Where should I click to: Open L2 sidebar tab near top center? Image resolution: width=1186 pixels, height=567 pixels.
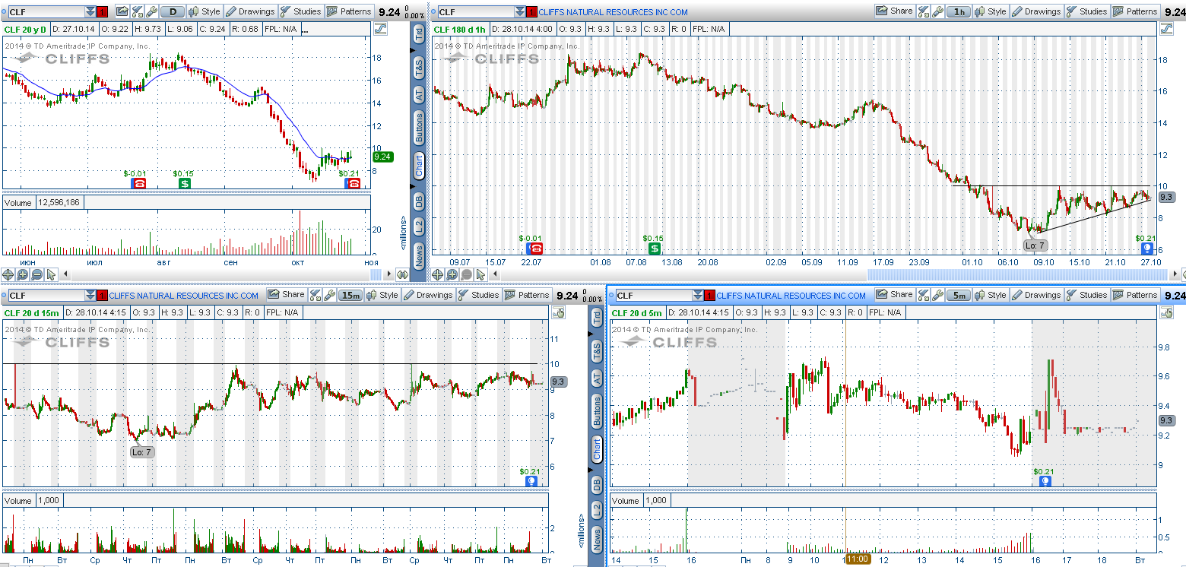coord(418,226)
